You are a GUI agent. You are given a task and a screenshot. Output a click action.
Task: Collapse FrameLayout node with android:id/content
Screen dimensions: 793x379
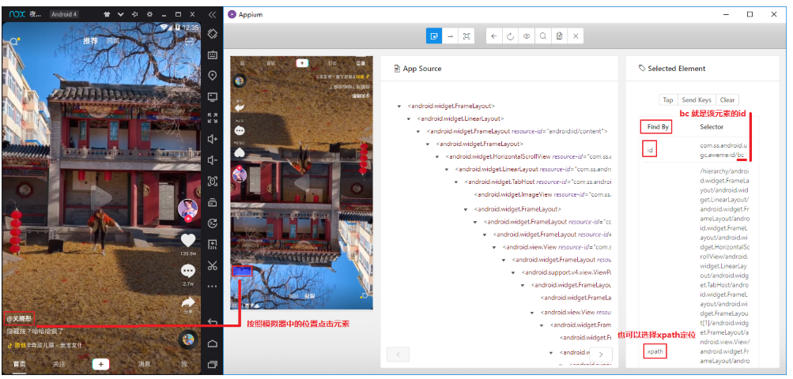tap(419, 131)
